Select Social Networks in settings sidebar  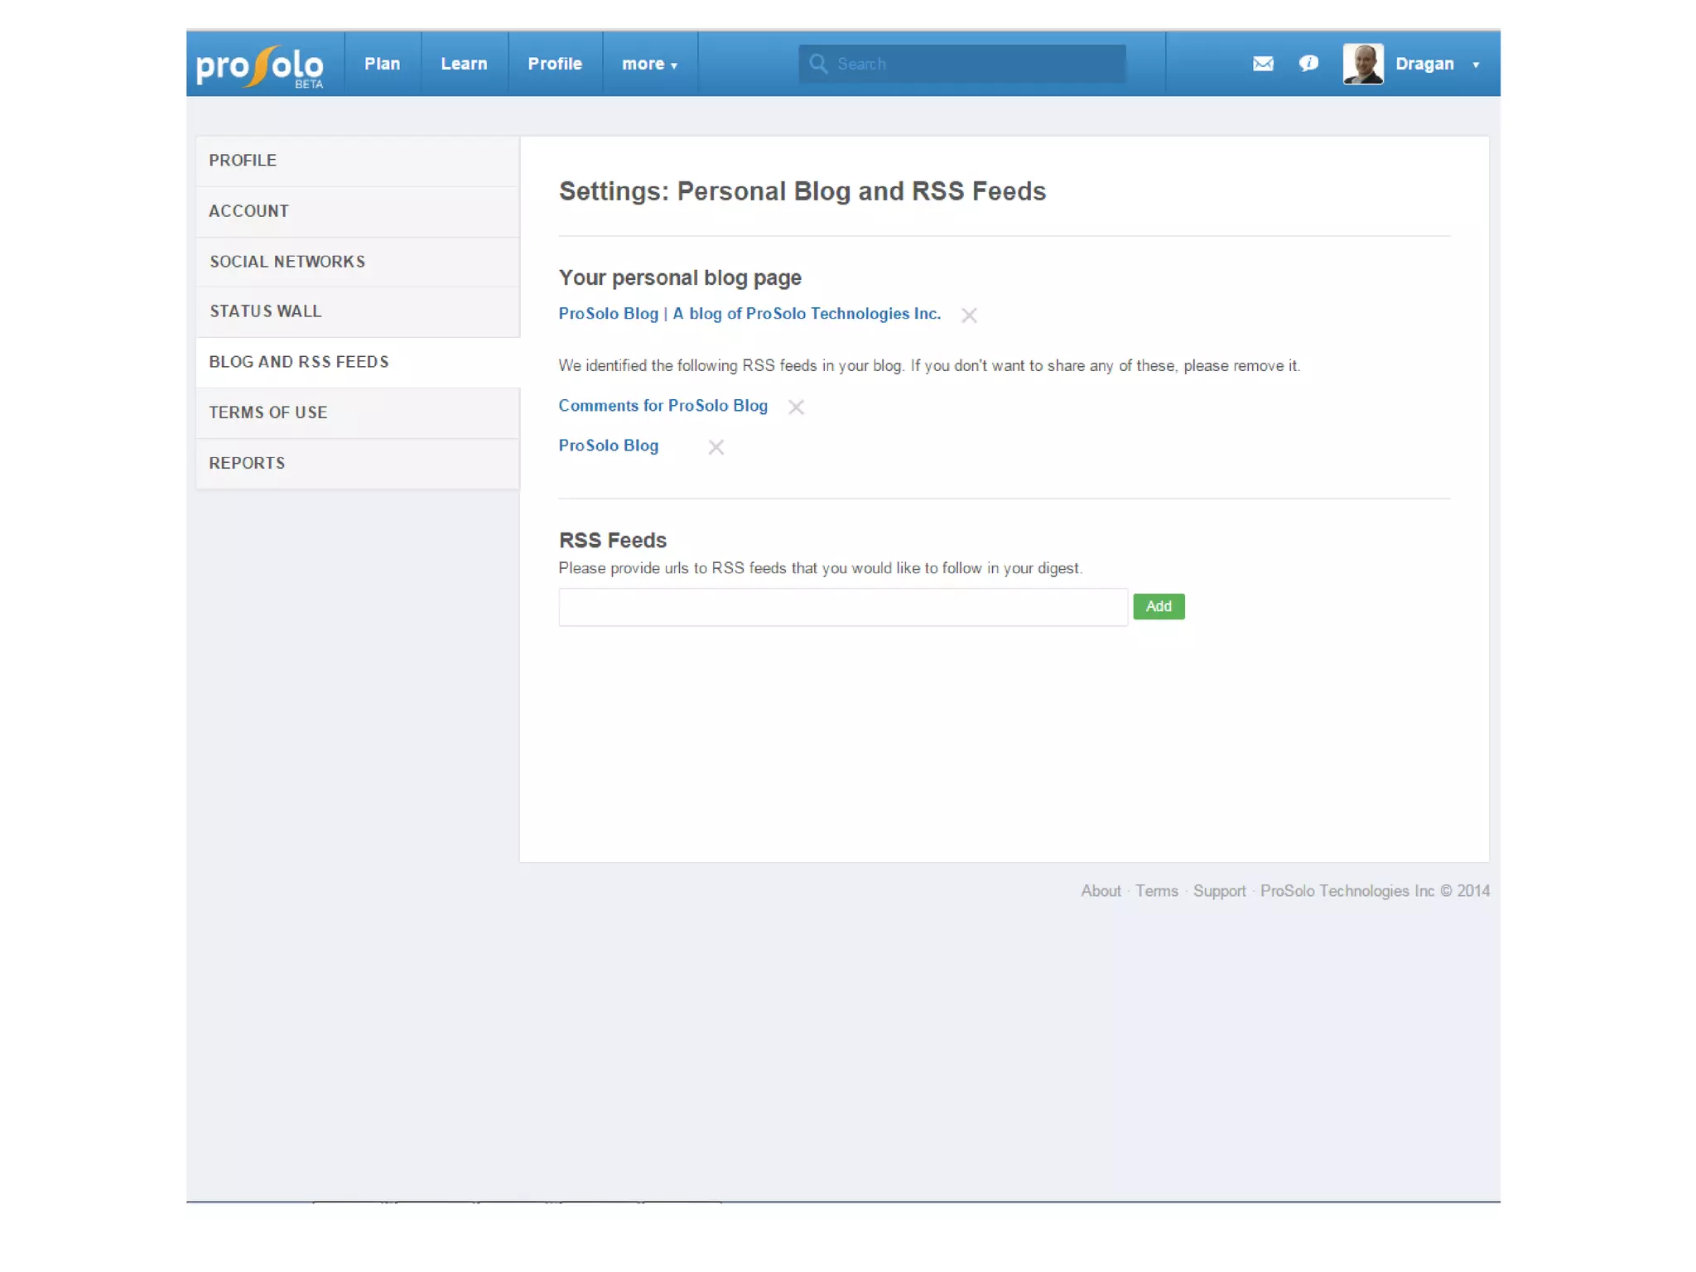coord(287,262)
